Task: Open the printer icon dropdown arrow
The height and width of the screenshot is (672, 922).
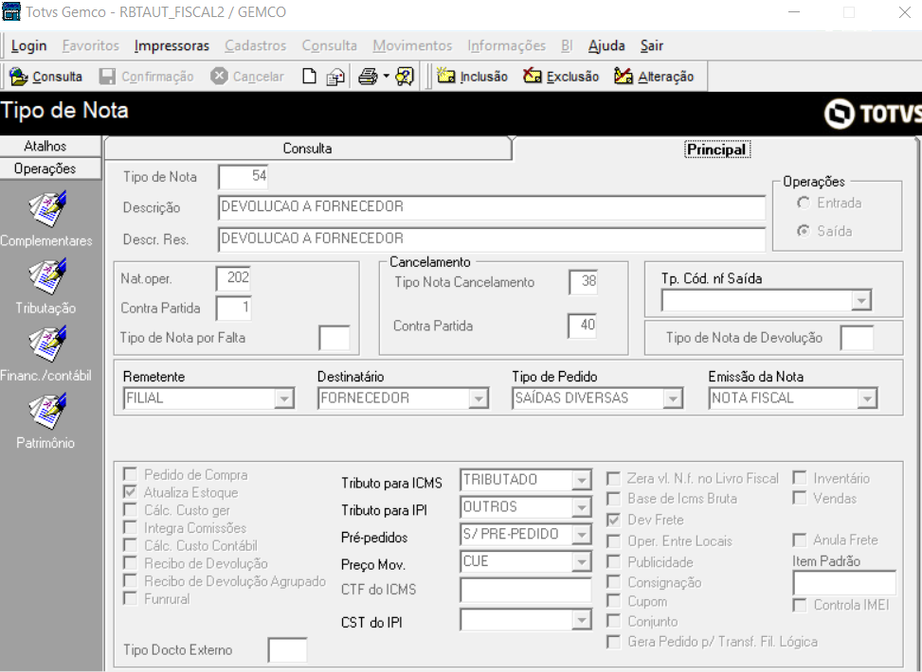Action: point(386,77)
